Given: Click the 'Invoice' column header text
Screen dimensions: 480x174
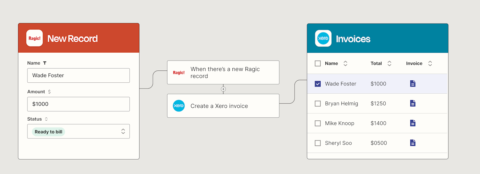Looking at the screenshot, I should click(414, 64).
